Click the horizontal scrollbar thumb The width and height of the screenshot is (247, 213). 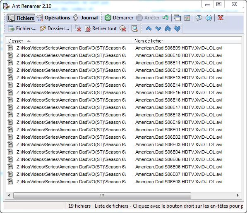(102, 195)
